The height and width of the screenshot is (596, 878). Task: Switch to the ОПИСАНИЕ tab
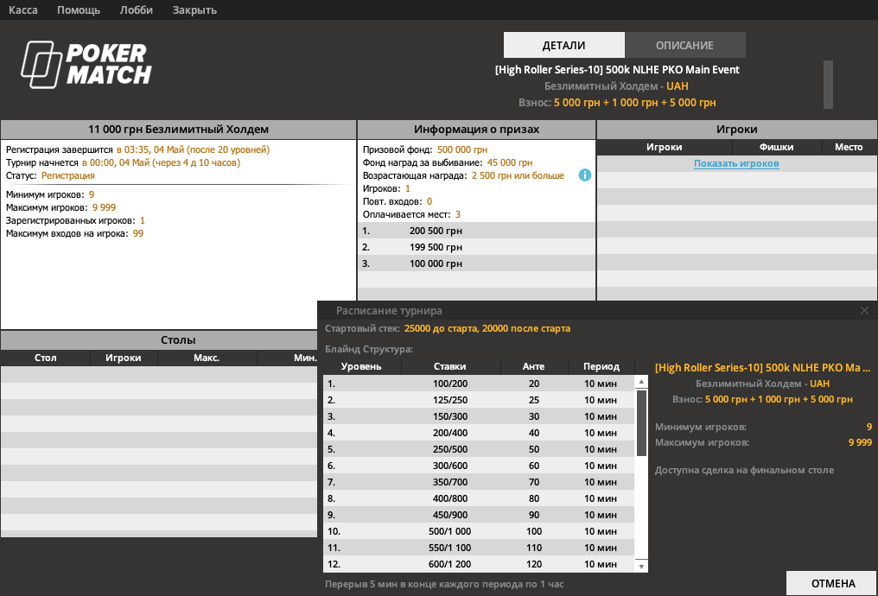click(x=685, y=45)
